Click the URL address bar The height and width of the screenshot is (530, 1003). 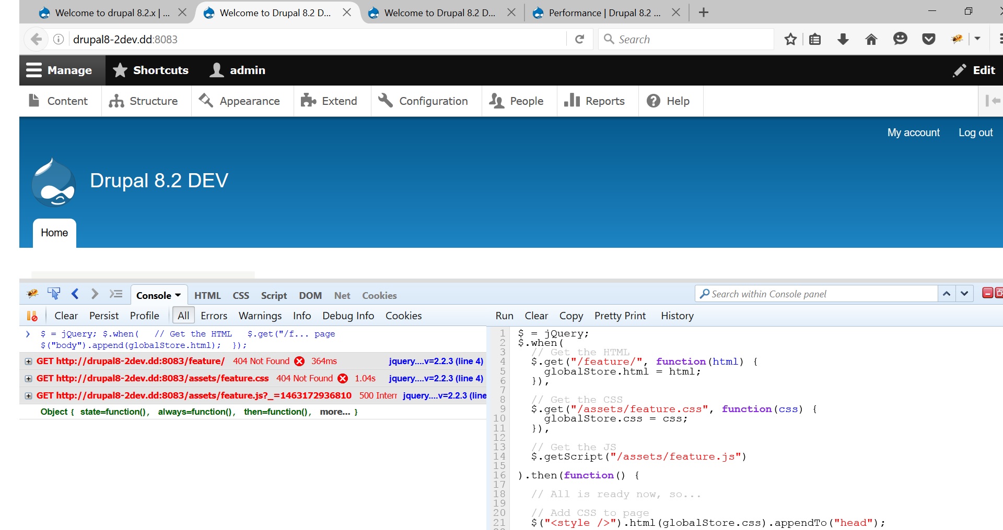(319, 39)
